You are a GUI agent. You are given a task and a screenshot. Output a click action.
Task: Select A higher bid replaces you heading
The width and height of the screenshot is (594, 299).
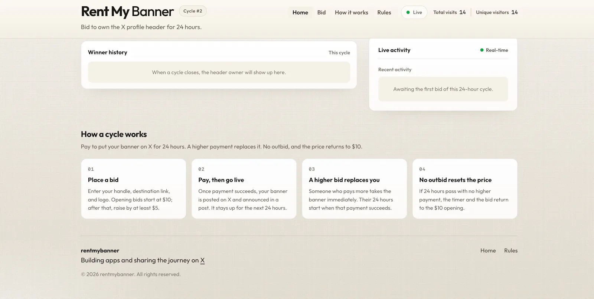click(344, 180)
